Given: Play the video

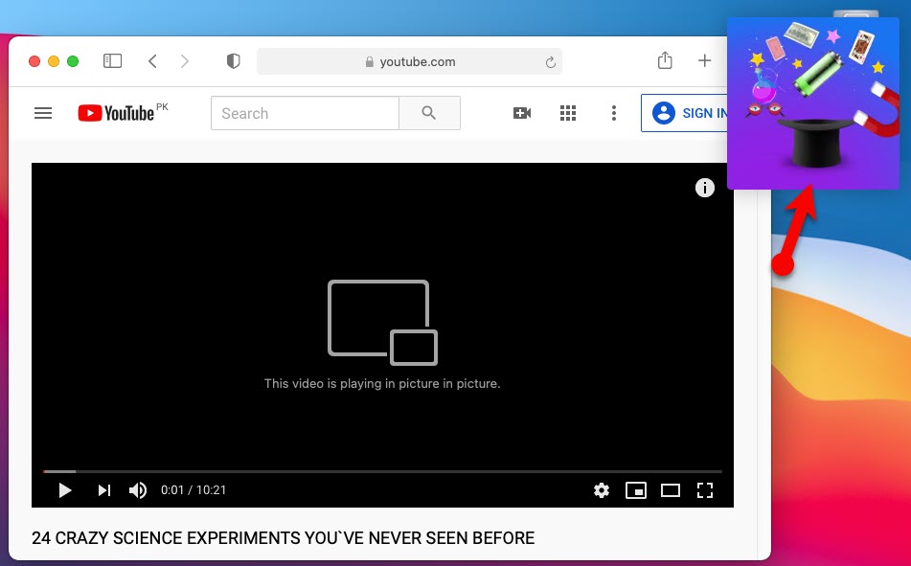Looking at the screenshot, I should point(65,490).
